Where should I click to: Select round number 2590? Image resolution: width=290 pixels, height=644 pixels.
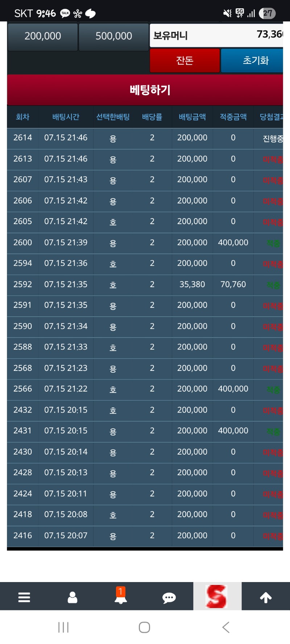click(x=22, y=326)
